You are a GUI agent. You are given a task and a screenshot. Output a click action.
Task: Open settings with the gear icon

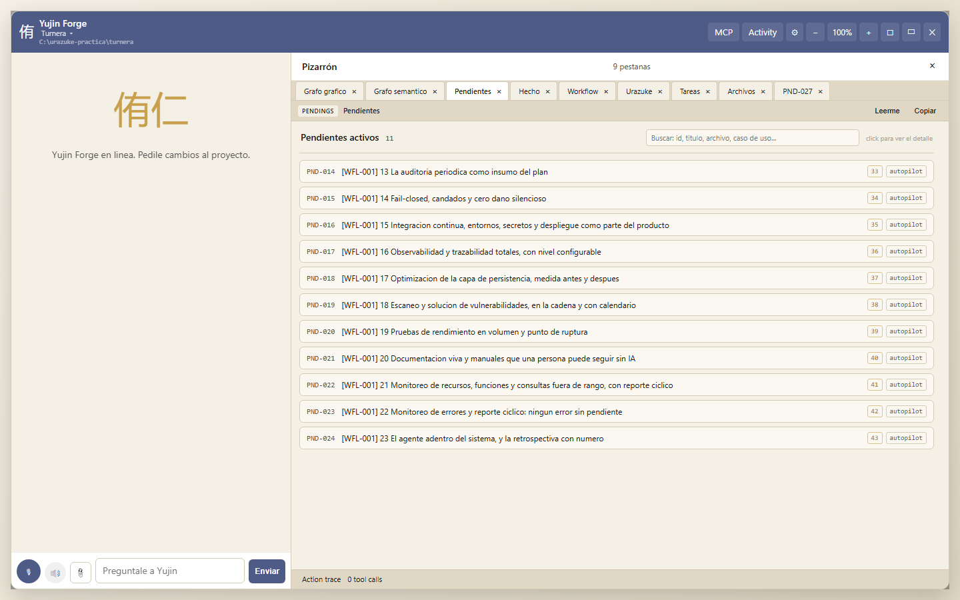point(795,32)
